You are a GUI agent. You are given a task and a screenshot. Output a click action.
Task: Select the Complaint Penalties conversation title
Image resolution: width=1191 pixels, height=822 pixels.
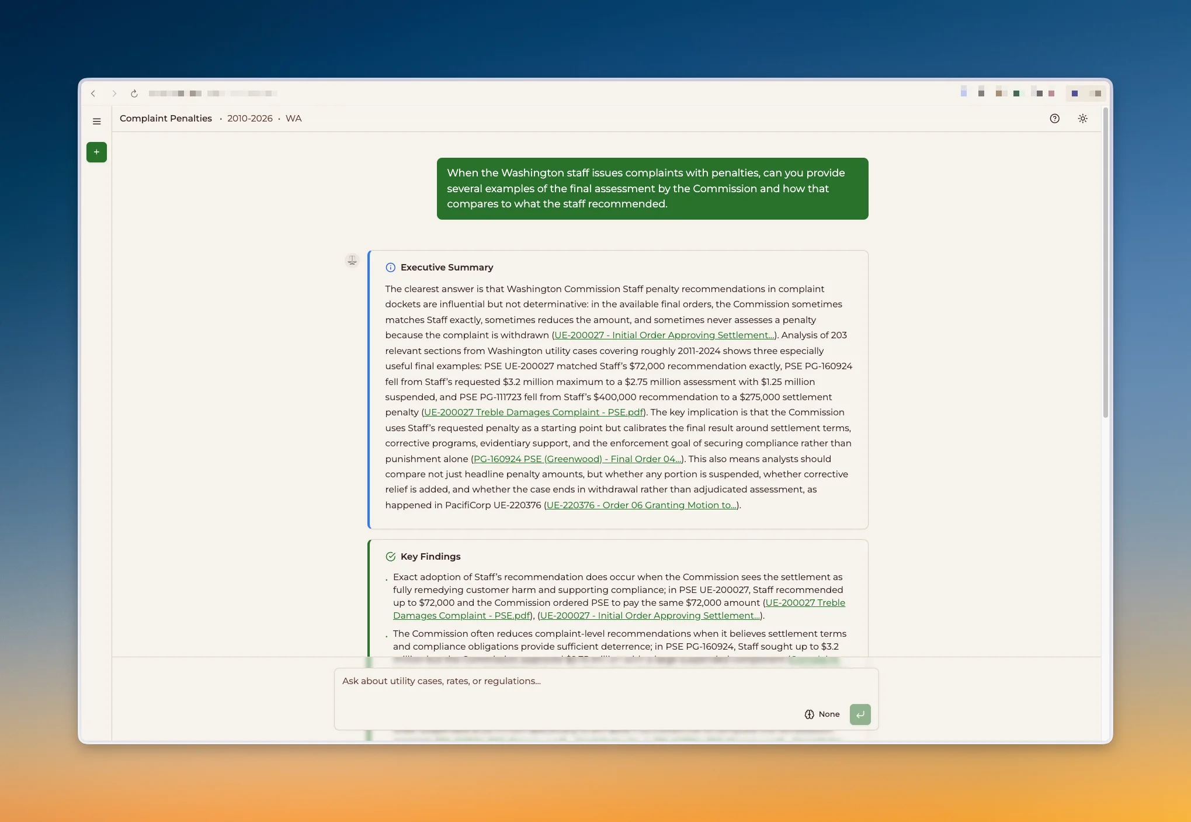pyautogui.click(x=165, y=118)
